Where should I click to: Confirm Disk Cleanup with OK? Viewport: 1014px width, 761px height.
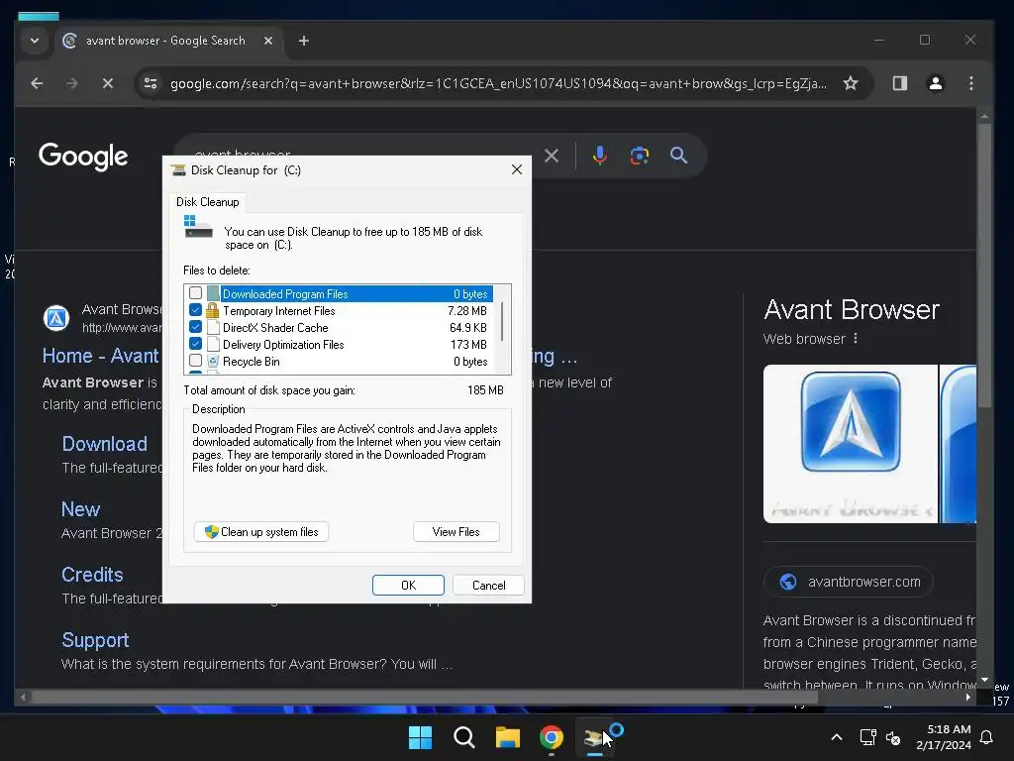[x=408, y=585]
